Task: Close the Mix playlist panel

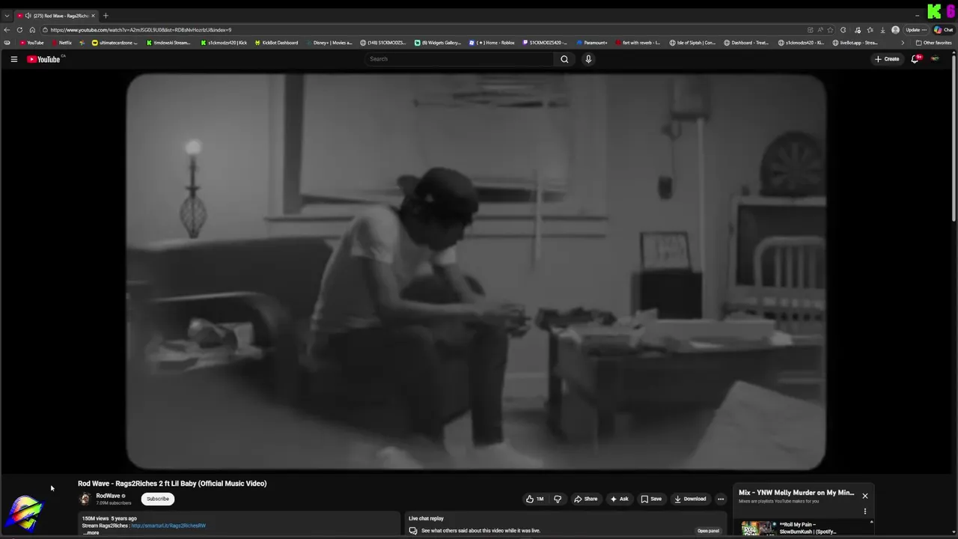Action: [864, 496]
